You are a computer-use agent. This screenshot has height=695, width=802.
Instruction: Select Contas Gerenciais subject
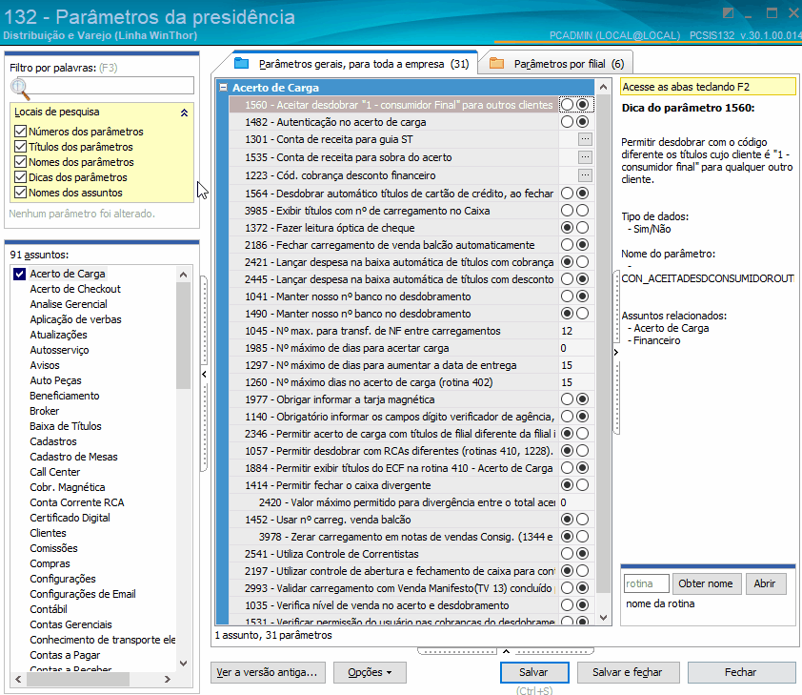[x=70, y=624]
